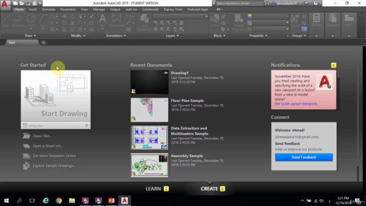Click Open a Sheet Set link
The image size is (366, 206).
click(x=47, y=146)
